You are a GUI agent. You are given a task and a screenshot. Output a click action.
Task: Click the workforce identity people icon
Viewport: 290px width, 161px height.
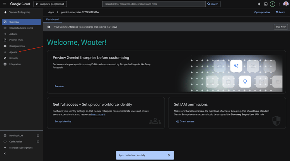point(155,121)
